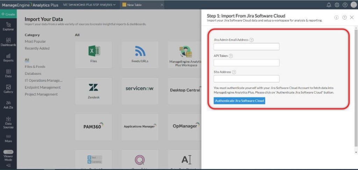Select IT Operations Management category

point(43,80)
